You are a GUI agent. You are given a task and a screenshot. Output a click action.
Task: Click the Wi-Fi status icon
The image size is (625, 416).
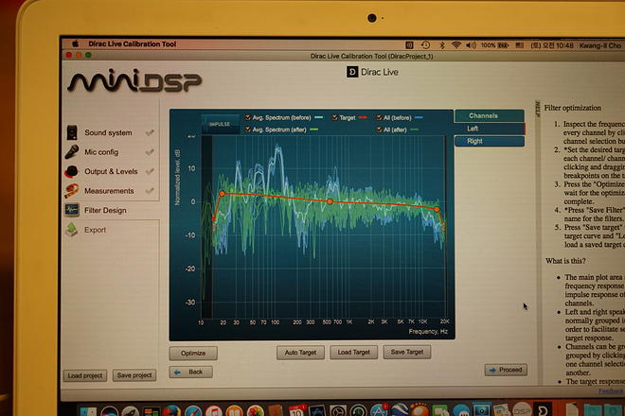point(456,45)
